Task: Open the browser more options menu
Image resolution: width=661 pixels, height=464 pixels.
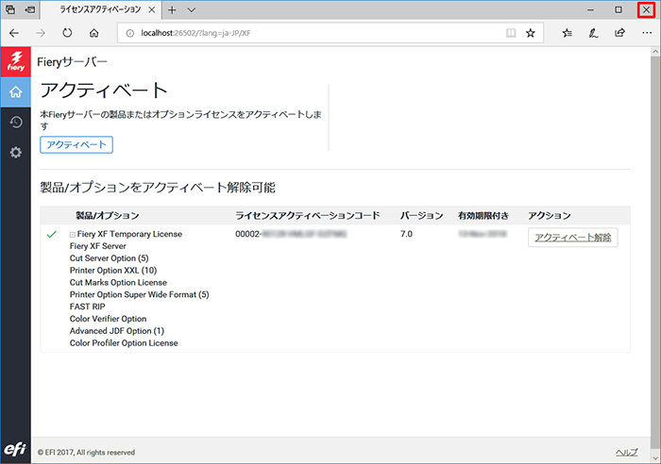Action: coord(647,33)
